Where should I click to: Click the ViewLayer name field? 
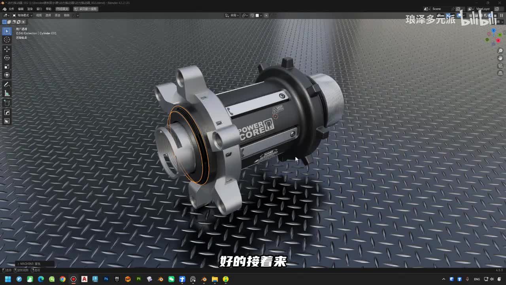tap(485, 9)
